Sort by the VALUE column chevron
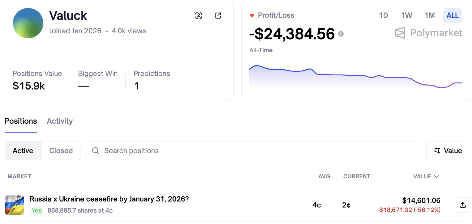 (437, 177)
